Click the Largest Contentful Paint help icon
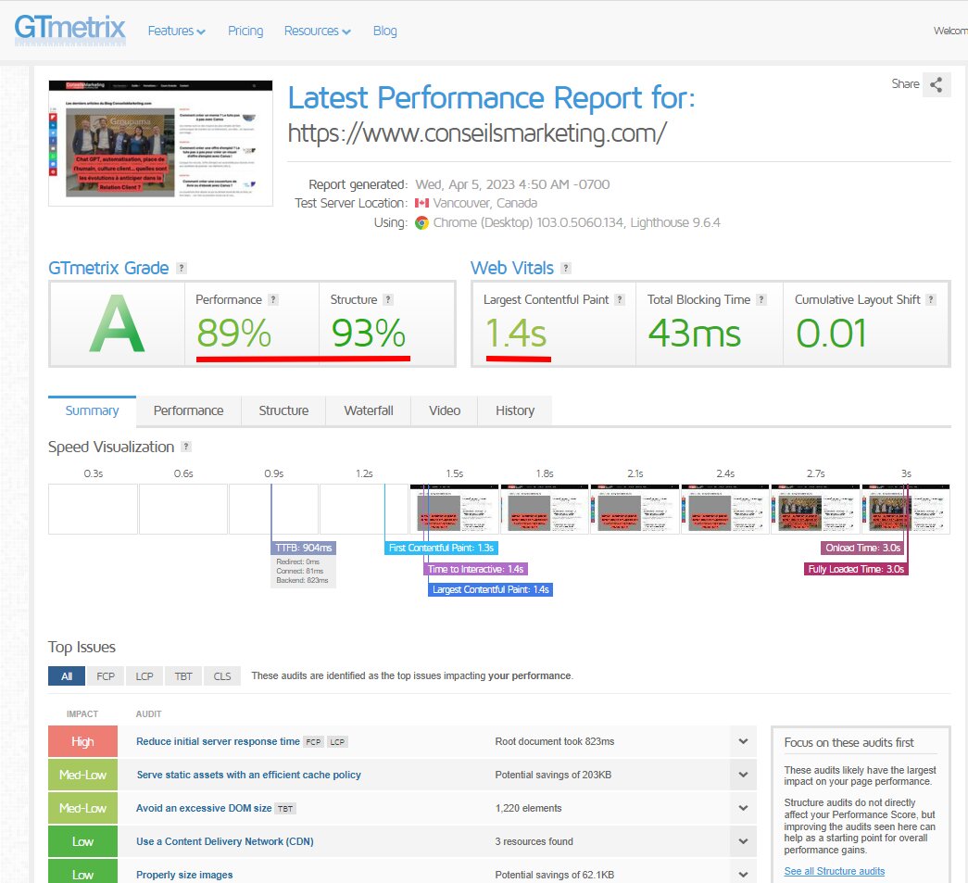Image resolution: width=968 pixels, height=883 pixels. pos(620,299)
